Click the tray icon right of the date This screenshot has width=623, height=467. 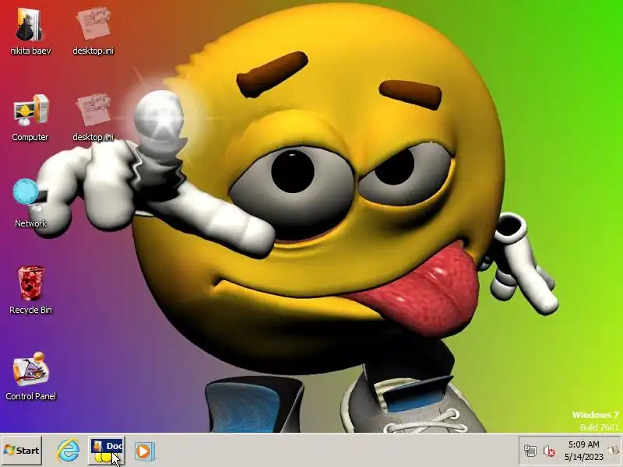pos(613,451)
